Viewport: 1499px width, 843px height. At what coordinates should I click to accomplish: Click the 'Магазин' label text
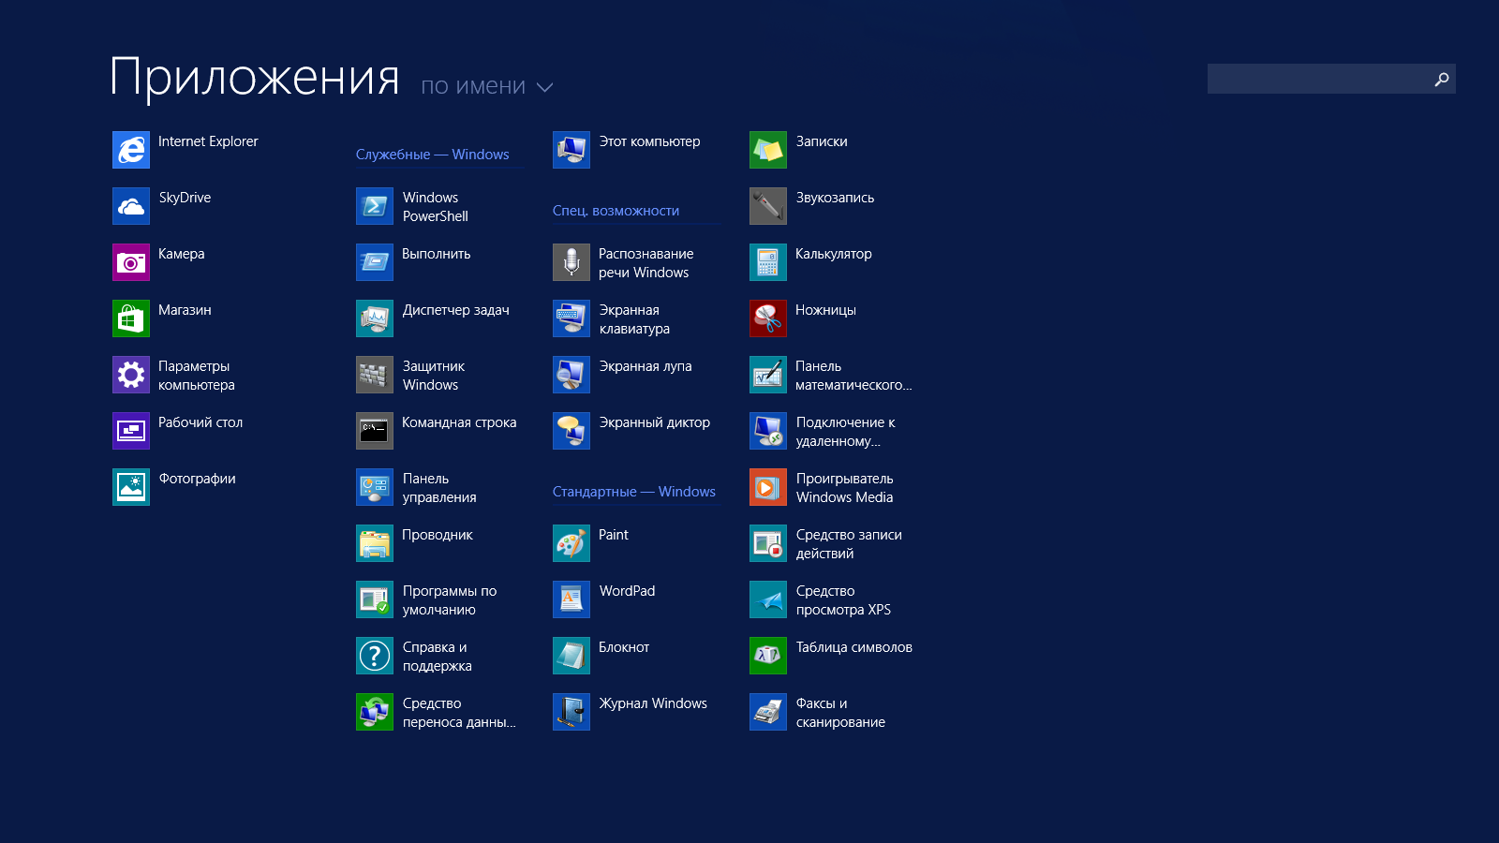(185, 310)
